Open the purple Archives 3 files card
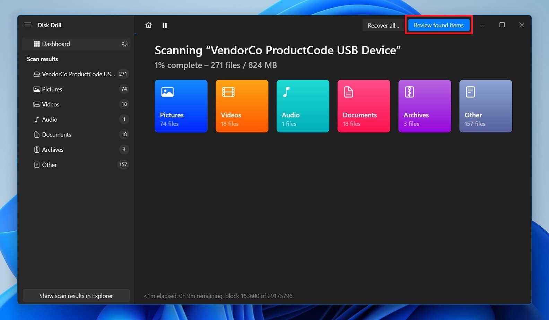Screen dimensions: 549x320 425,106
